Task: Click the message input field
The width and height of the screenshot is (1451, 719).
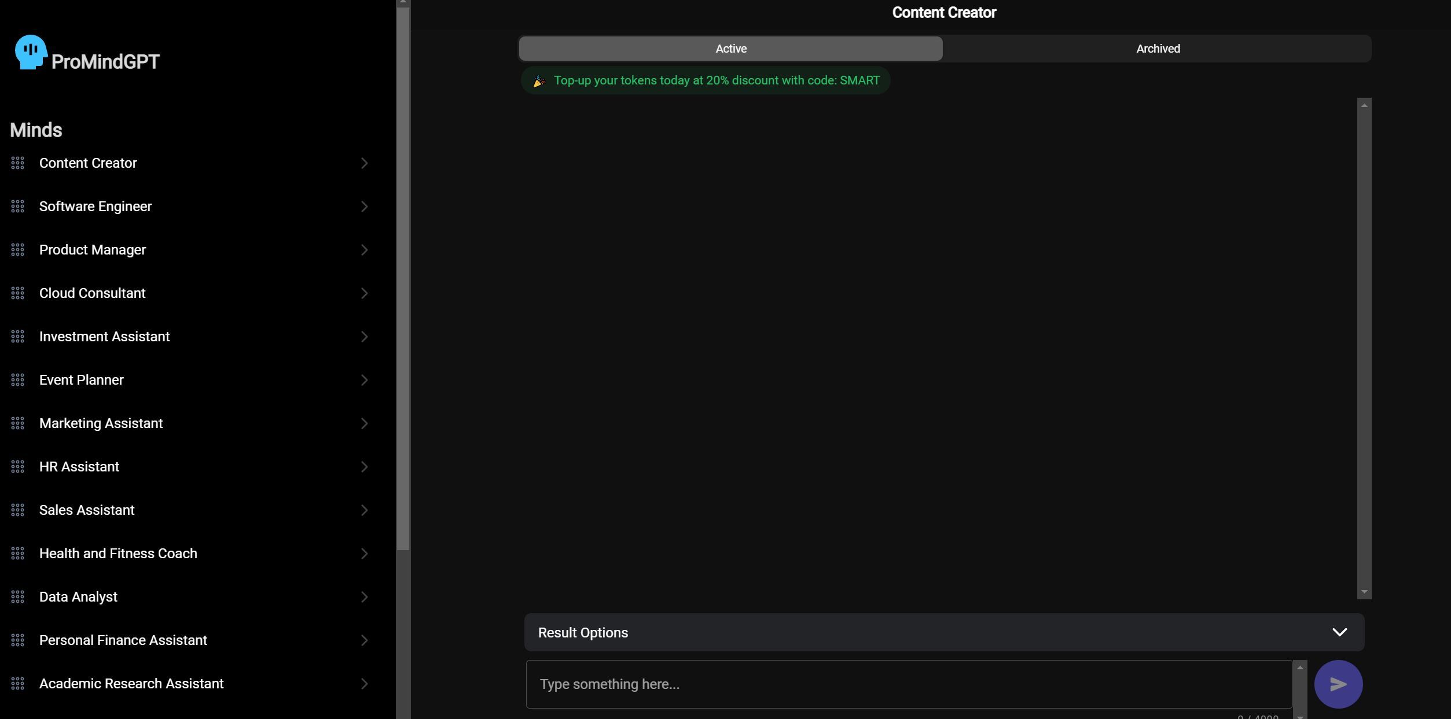Action: pos(910,684)
